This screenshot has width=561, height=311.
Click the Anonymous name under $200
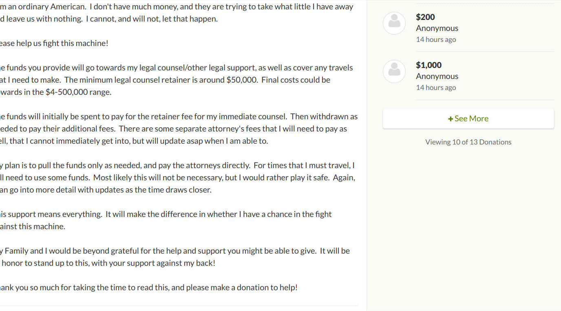pos(437,28)
